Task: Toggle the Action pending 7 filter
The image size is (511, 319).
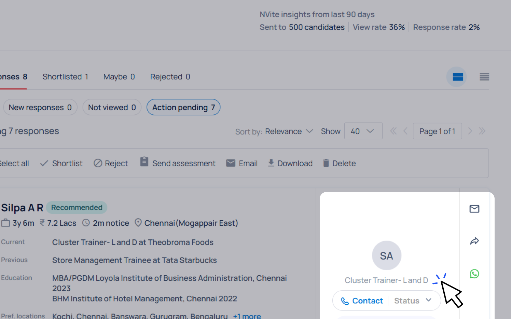Action: pos(183,108)
